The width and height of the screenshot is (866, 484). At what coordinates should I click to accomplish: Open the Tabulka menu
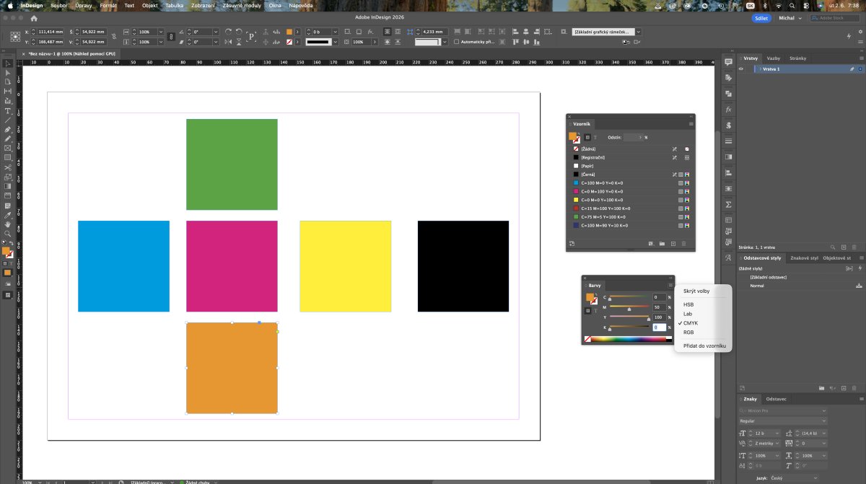coord(174,5)
